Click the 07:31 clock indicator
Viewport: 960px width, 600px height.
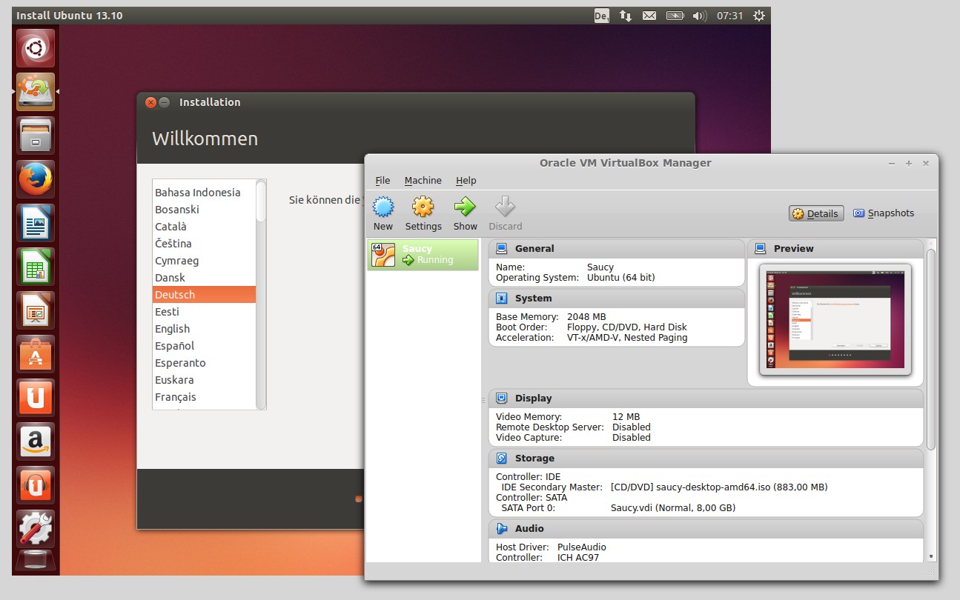coord(729,16)
